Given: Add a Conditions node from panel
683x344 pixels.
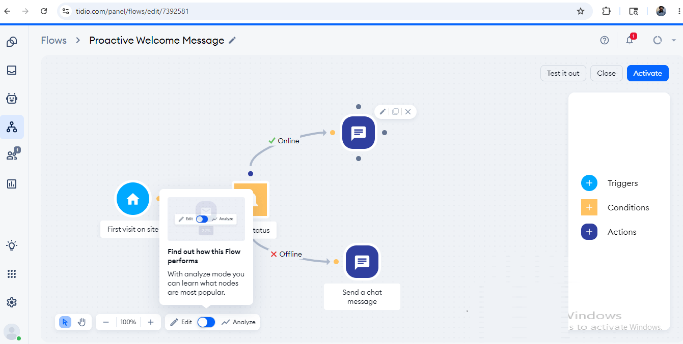Looking at the screenshot, I should (589, 208).
